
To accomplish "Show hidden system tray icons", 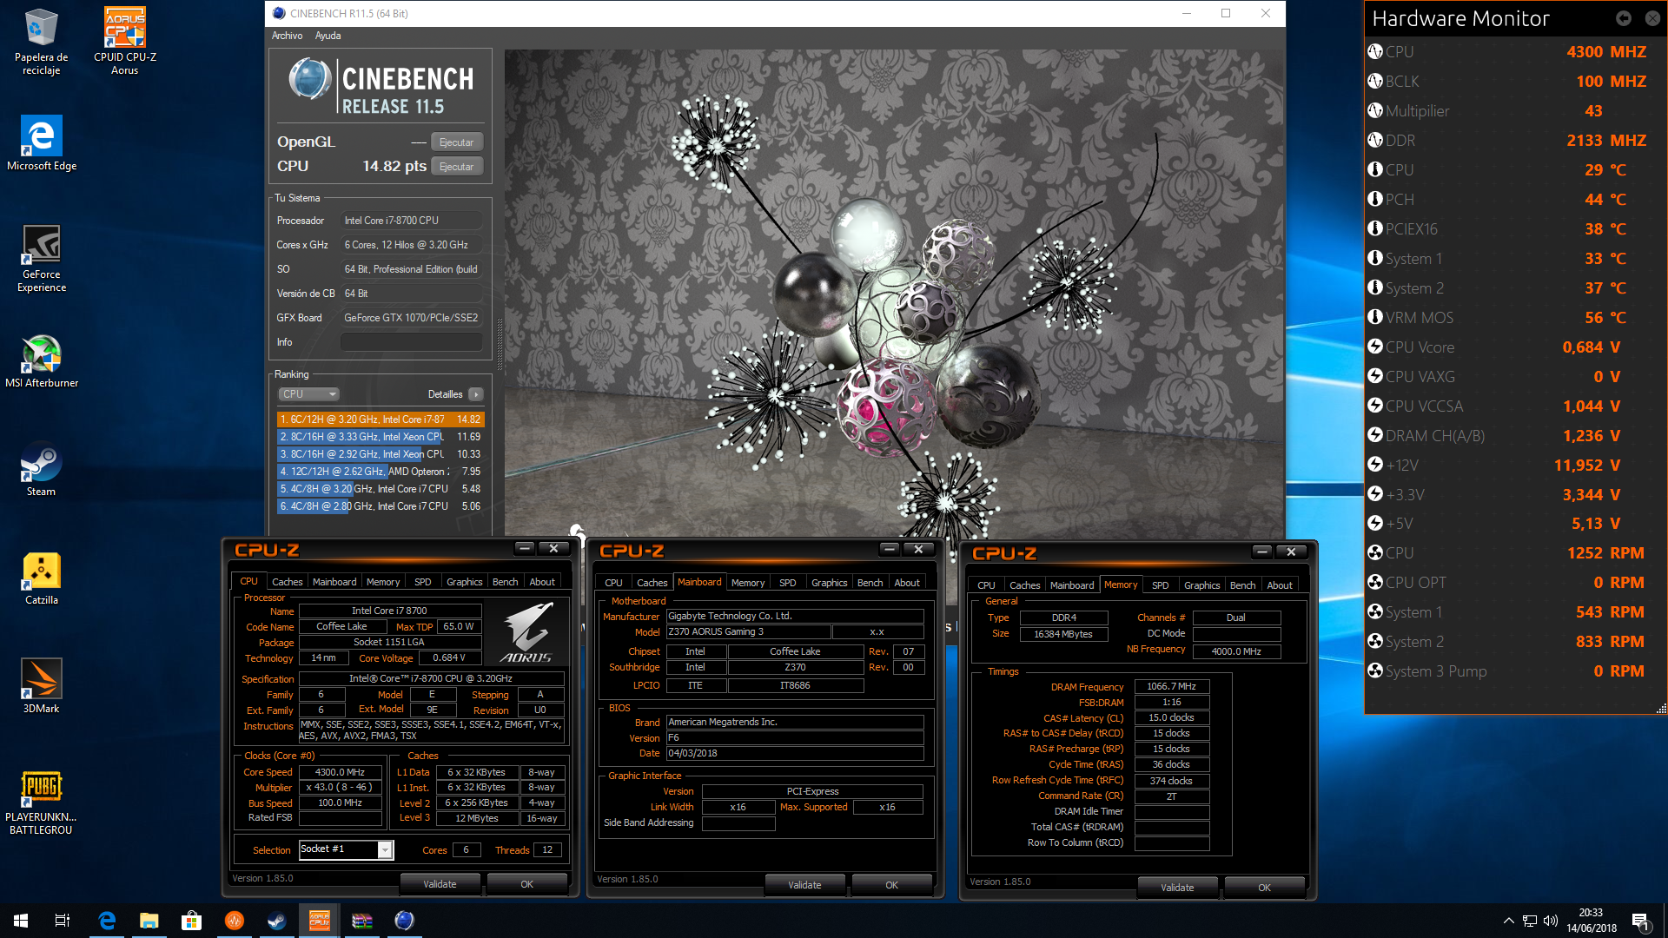I will (x=1508, y=921).
